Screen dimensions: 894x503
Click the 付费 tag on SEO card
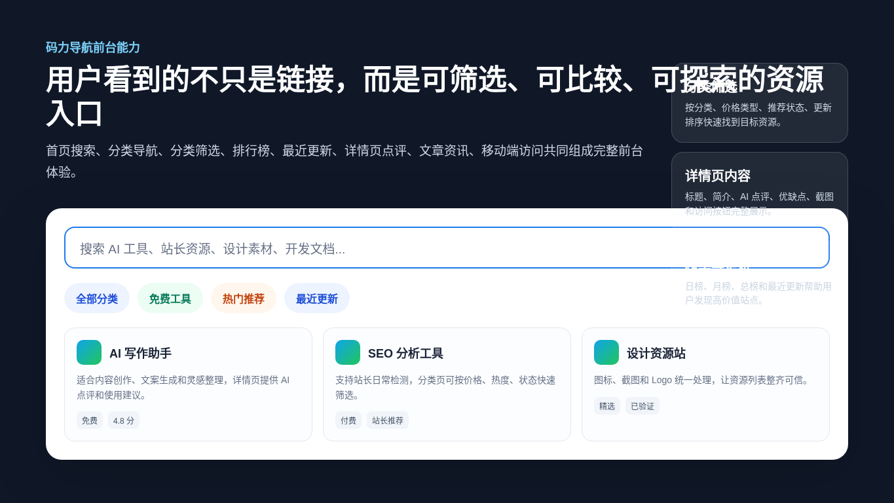point(348,420)
